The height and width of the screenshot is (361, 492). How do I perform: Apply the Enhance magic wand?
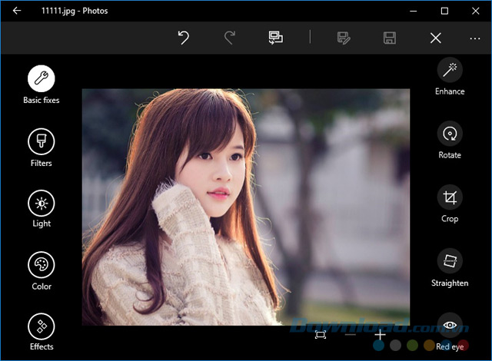(450, 70)
